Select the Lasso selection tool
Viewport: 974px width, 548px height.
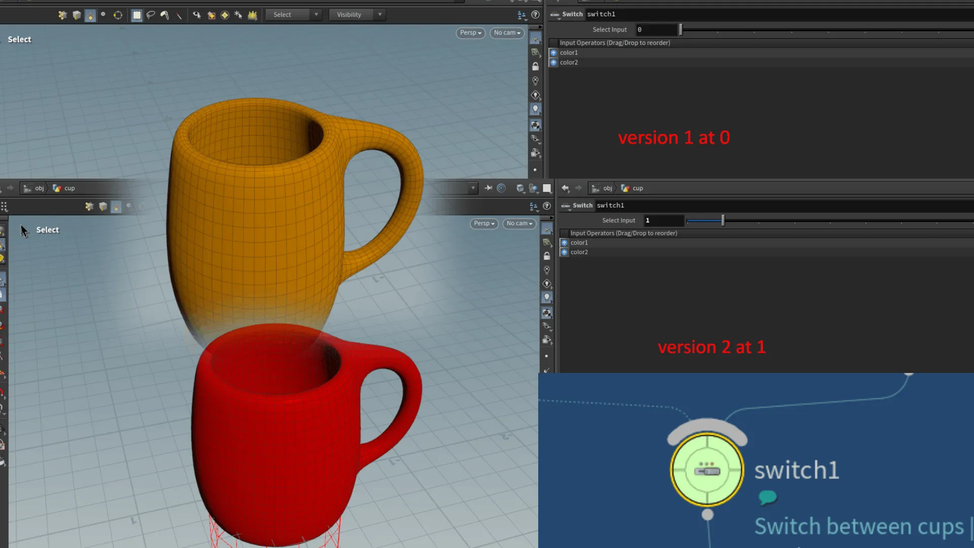(151, 15)
